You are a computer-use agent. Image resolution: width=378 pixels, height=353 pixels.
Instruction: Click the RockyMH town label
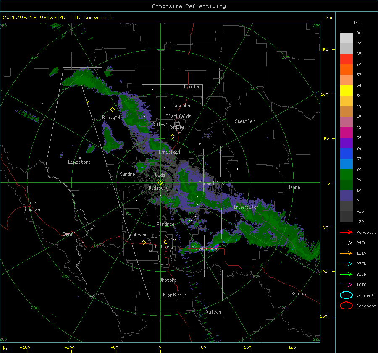tap(111, 118)
